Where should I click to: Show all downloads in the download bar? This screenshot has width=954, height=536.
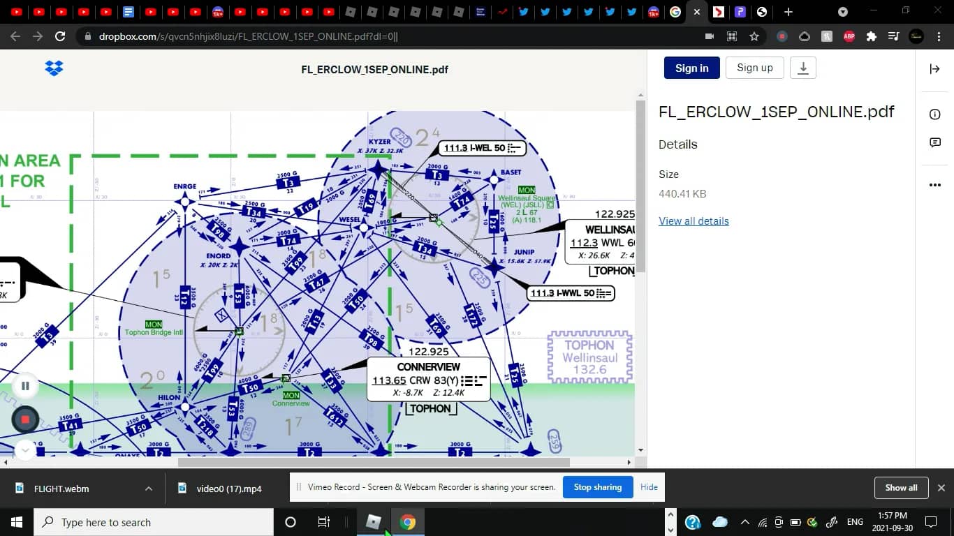(x=901, y=488)
